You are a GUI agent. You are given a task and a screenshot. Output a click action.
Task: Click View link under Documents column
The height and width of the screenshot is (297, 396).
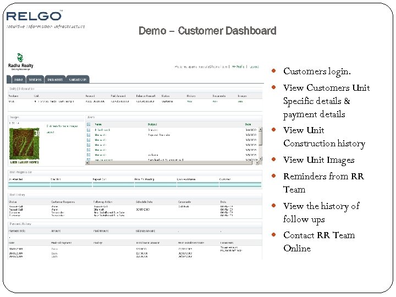[x=215, y=101]
